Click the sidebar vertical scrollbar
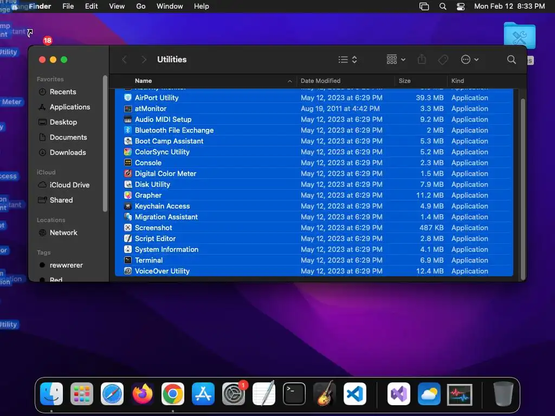Viewport: 555px width, 416px height. [x=105, y=144]
